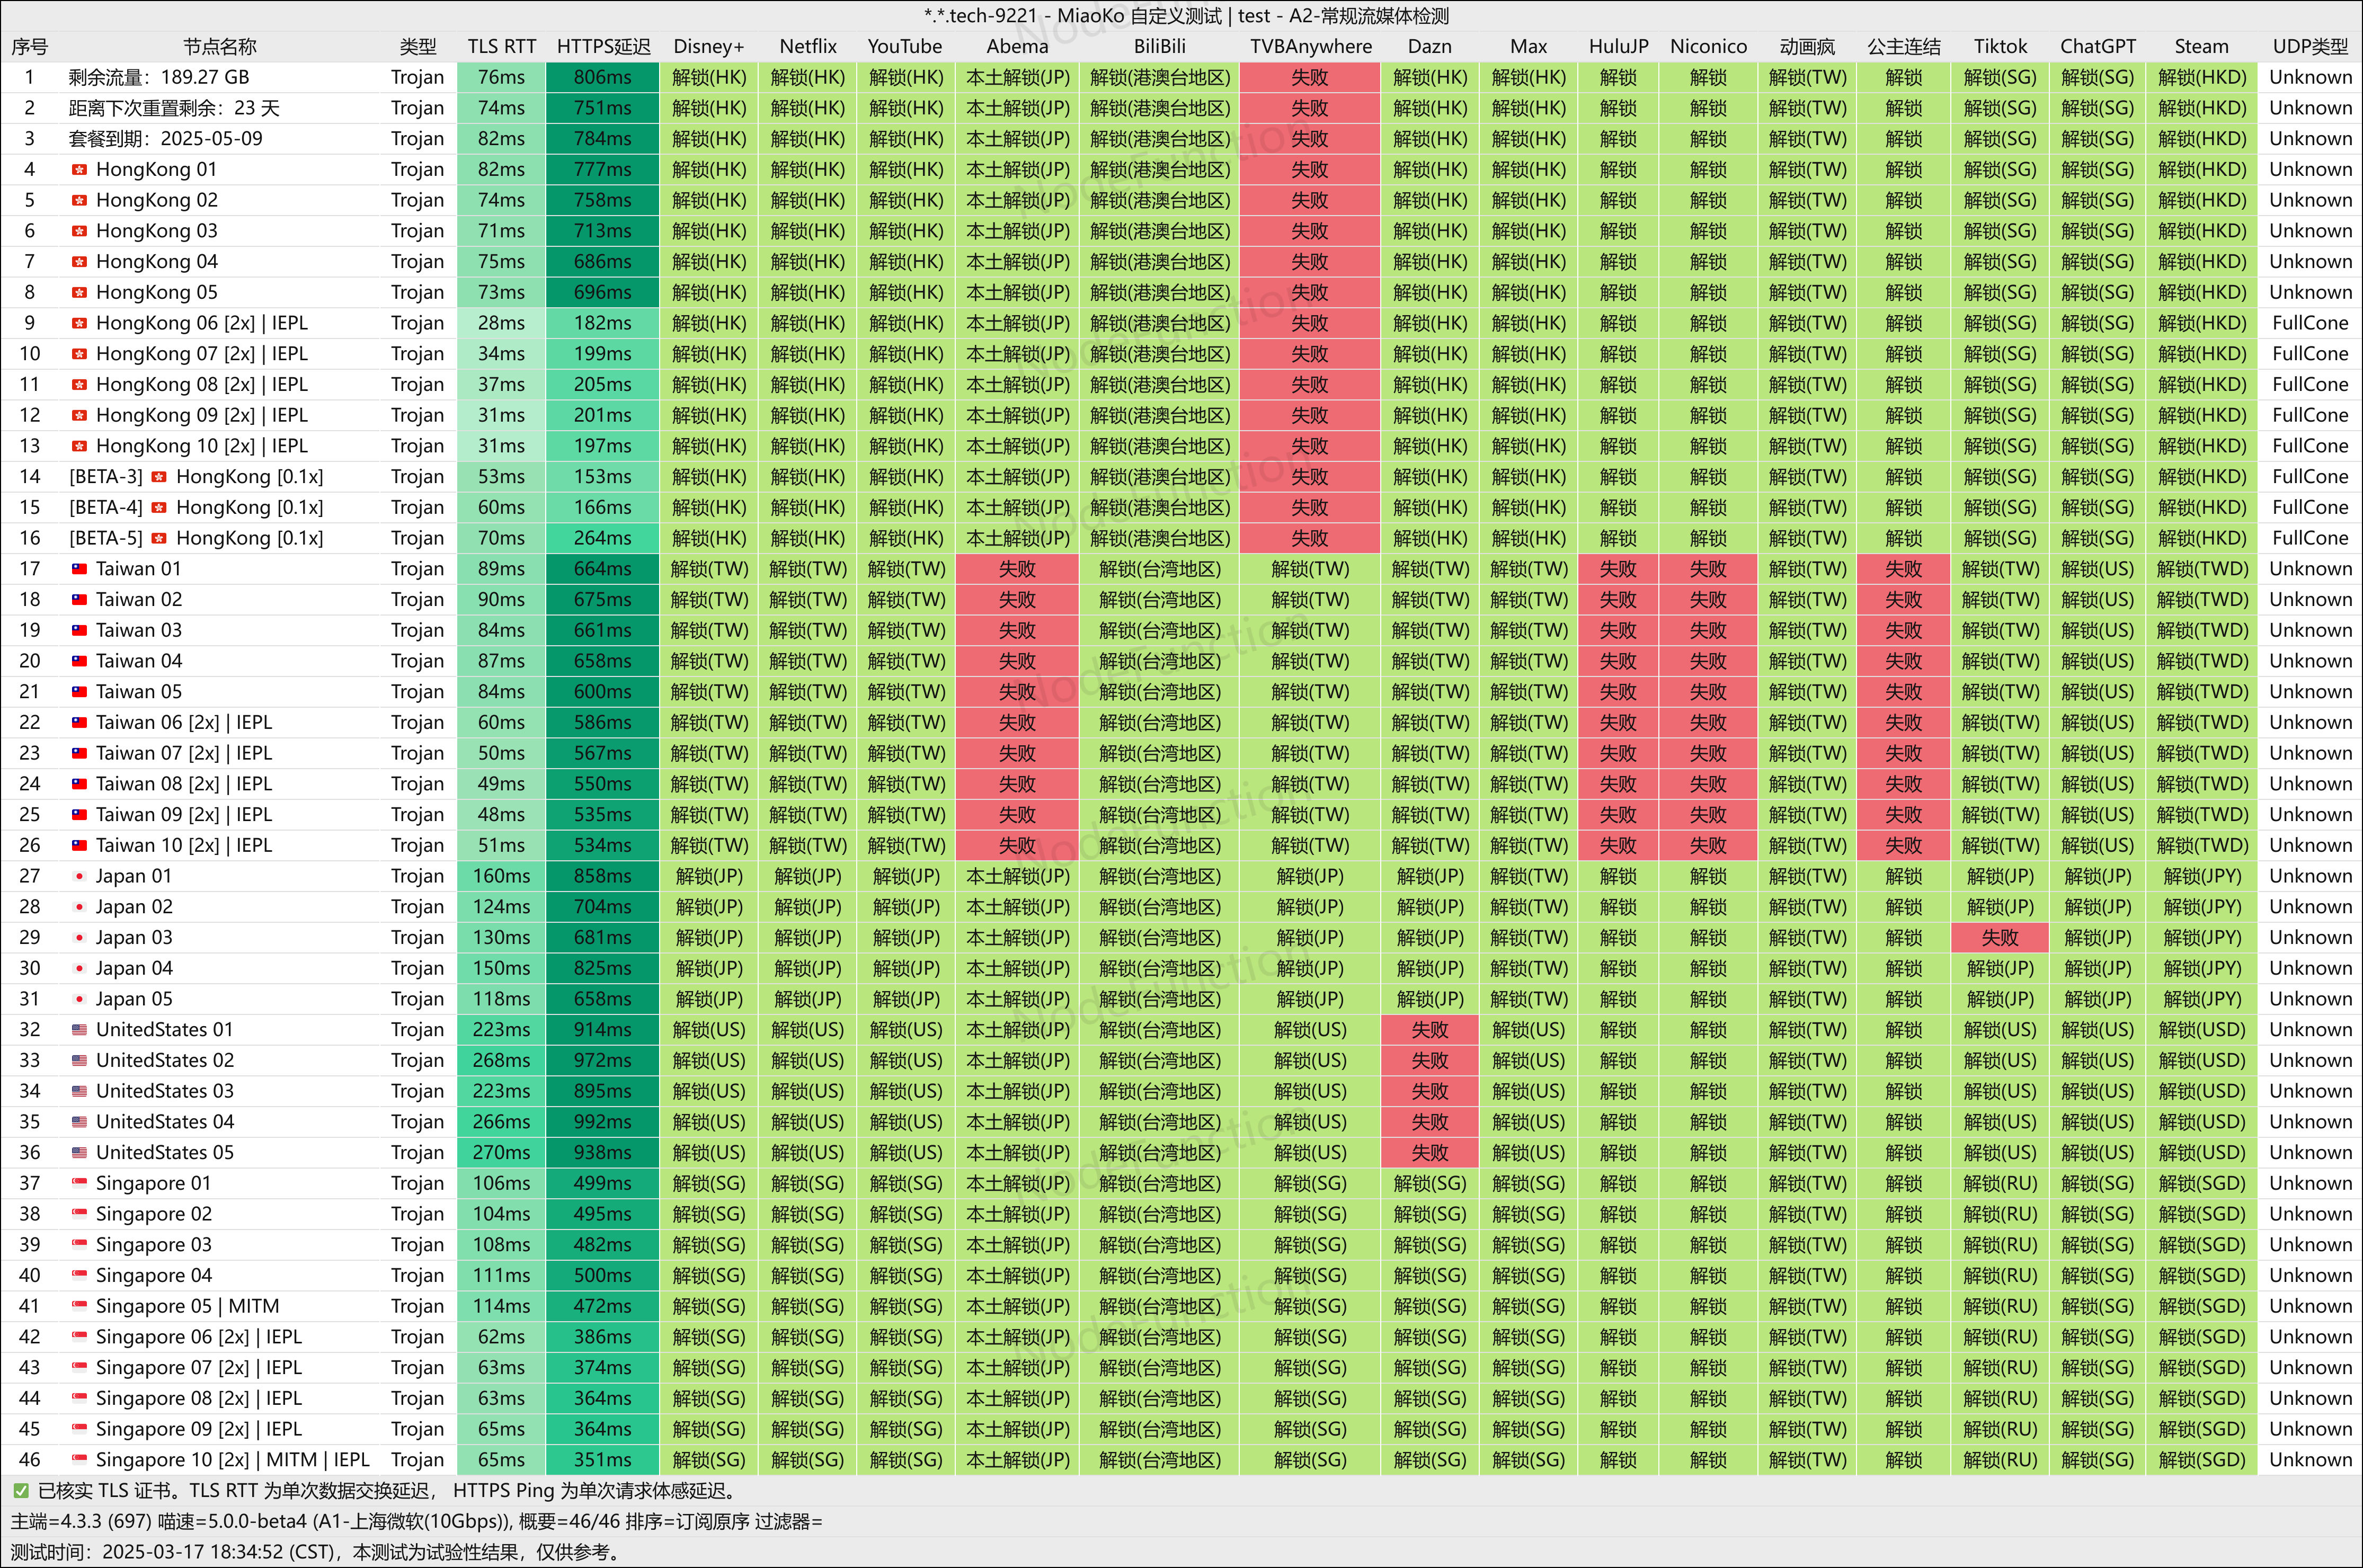Click the flag icon in the [BETA-5] HongKong row
Image resolution: width=2363 pixels, height=1568 pixels.
pos(159,538)
